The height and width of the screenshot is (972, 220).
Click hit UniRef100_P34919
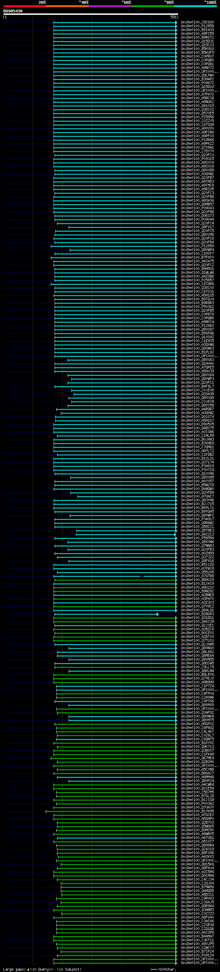coord(197,466)
